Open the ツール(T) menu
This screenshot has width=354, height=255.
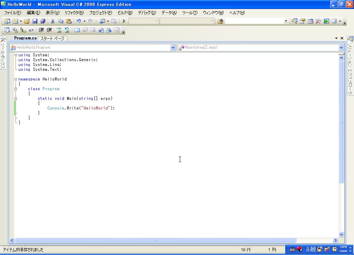[190, 13]
